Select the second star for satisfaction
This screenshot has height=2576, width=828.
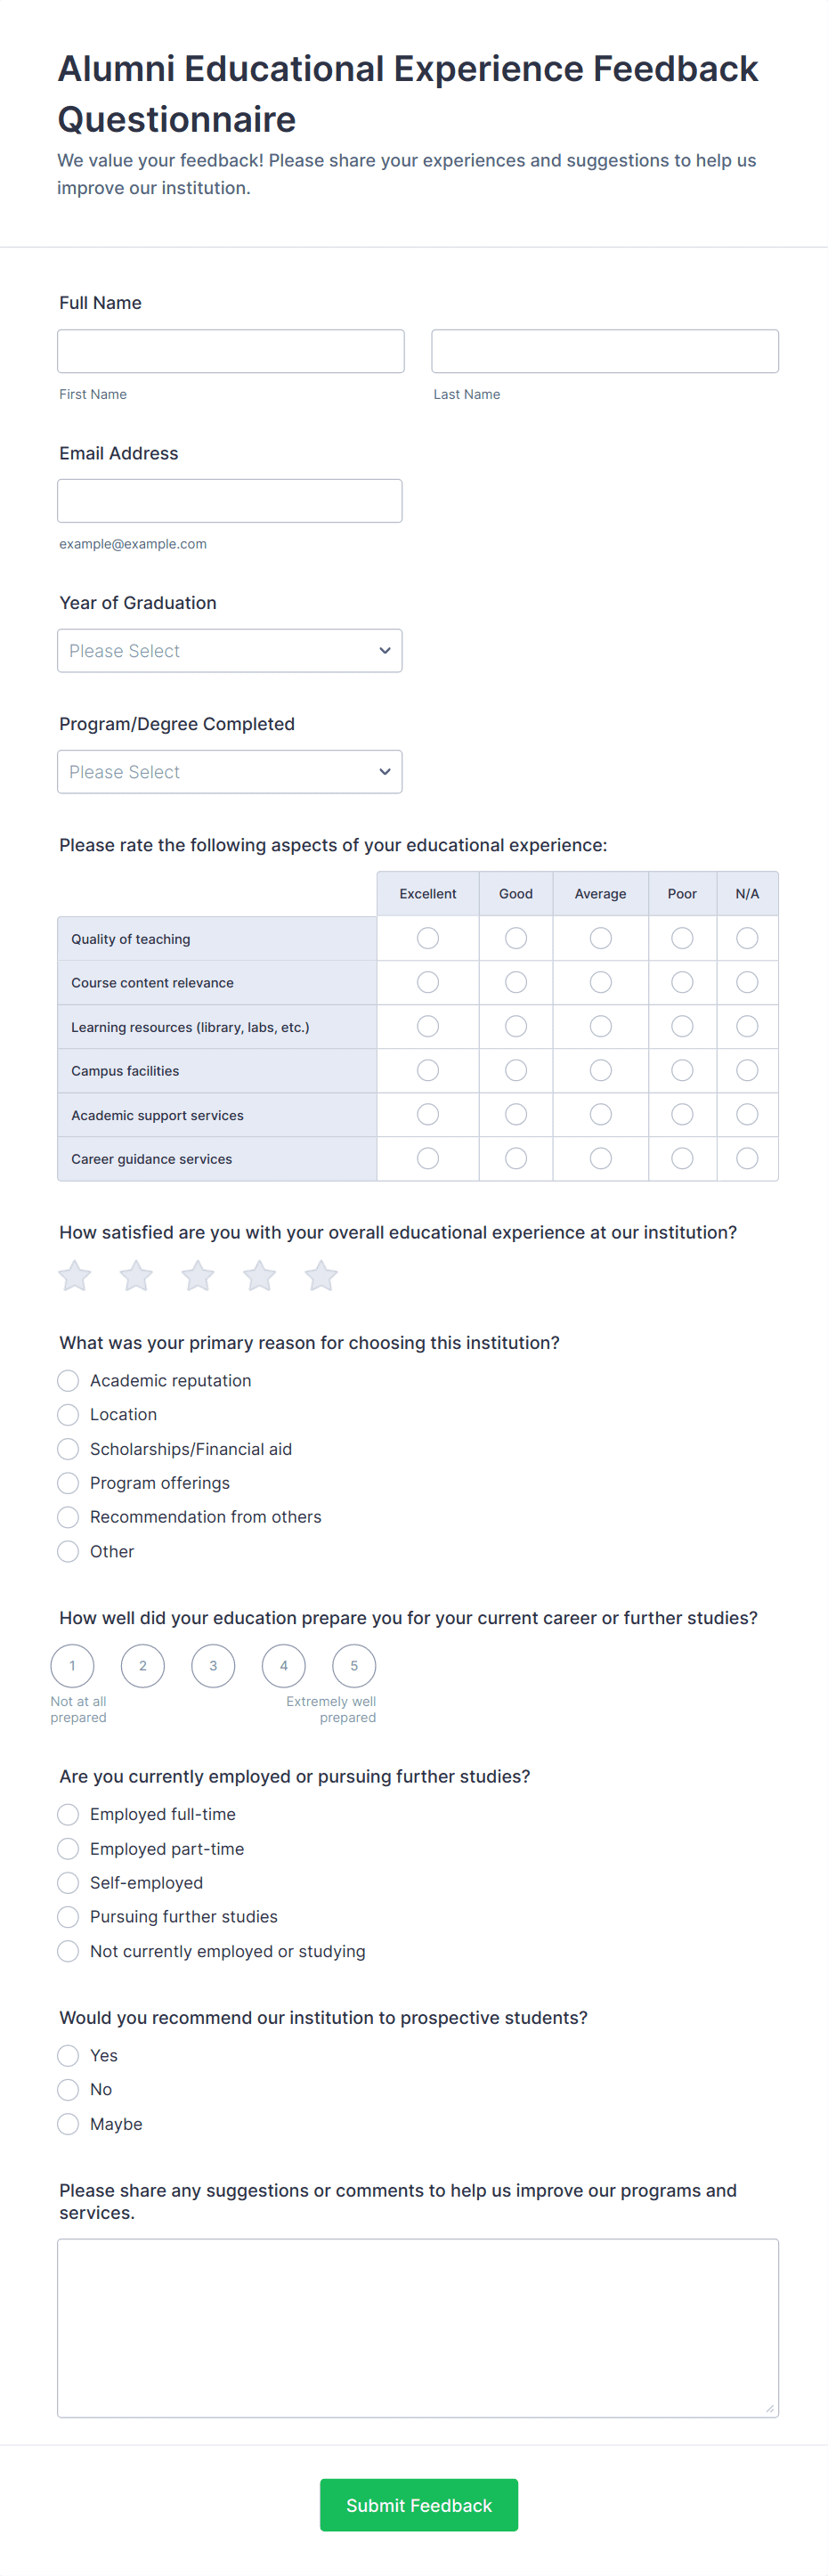click(136, 1276)
